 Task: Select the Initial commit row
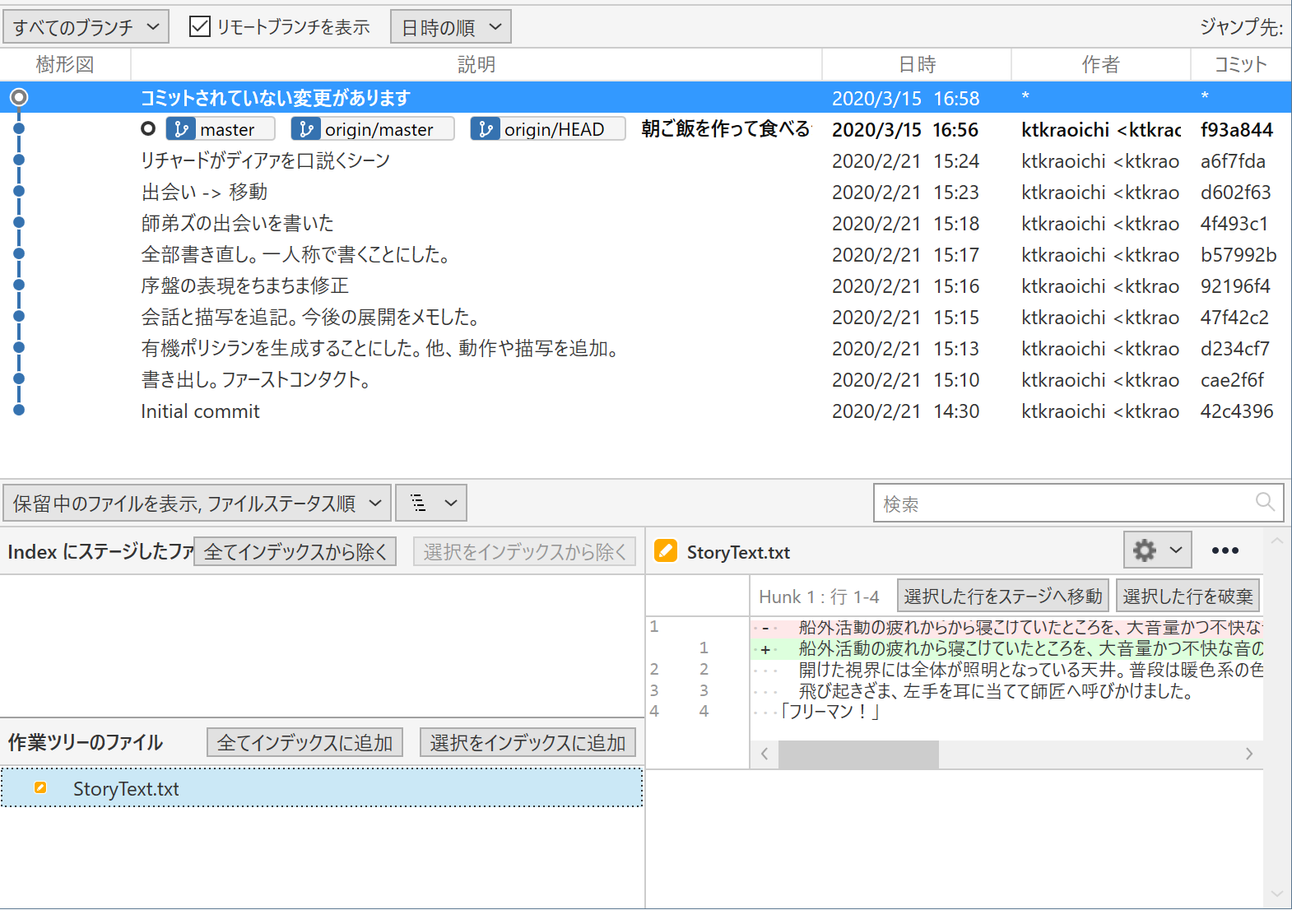(x=646, y=411)
